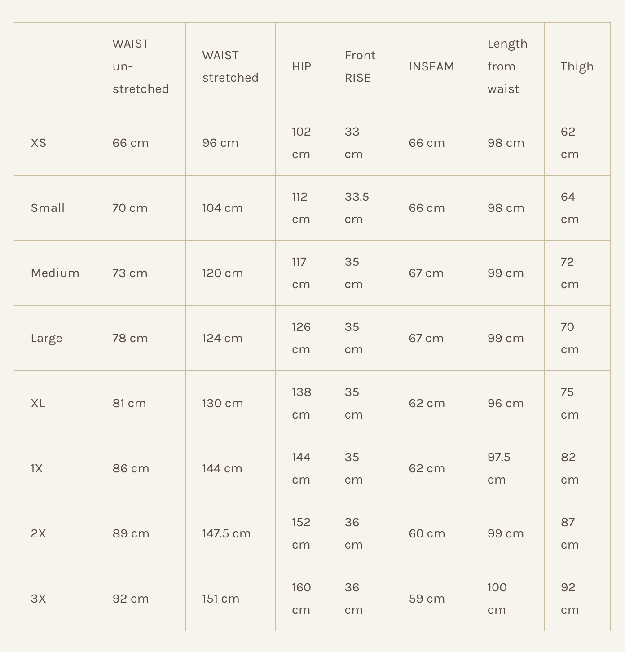Click the Thigh column header
Image resolution: width=625 pixels, height=652 pixels.
[x=577, y=66]
